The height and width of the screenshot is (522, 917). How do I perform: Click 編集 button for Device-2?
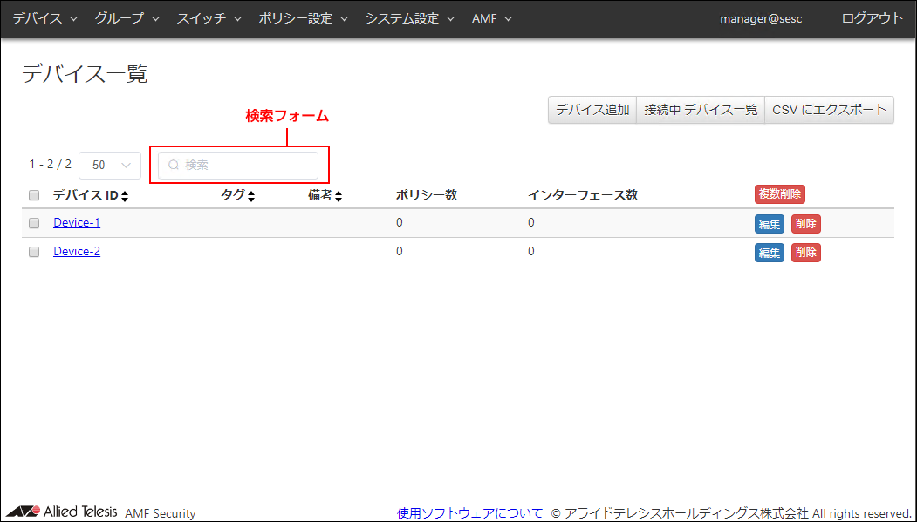click(769, 253)
